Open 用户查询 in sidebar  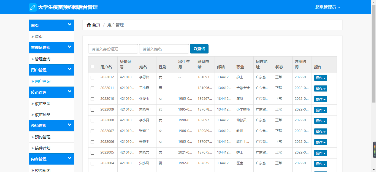coord(51,81)
